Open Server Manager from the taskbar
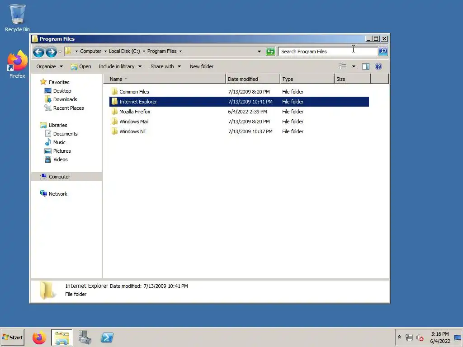This screenshot has height=347, width=463. 85,338
